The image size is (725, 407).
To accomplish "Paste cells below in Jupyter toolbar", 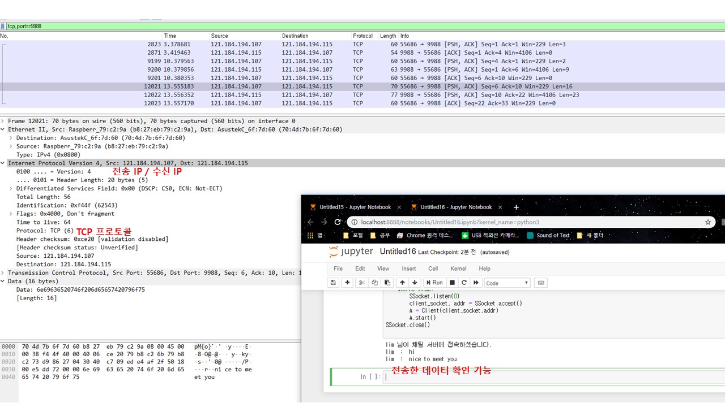I will point(387,283).
